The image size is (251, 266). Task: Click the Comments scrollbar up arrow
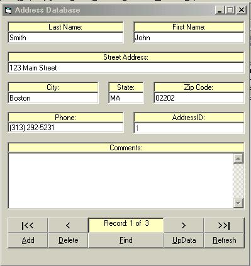click(238, 158)
